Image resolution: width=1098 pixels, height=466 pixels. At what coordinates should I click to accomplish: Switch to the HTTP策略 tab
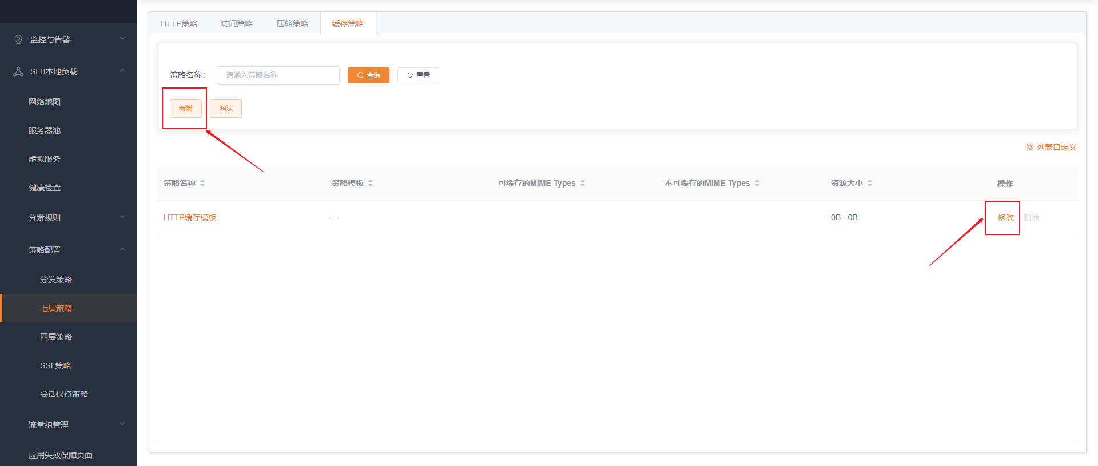tap(179, 23)
